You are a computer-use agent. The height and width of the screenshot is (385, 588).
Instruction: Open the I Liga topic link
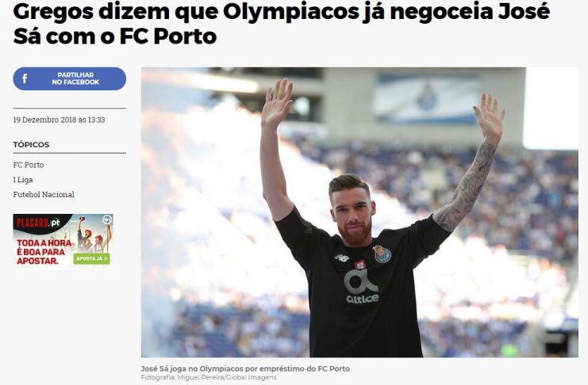pyautogui.click(x=23, y=180)
